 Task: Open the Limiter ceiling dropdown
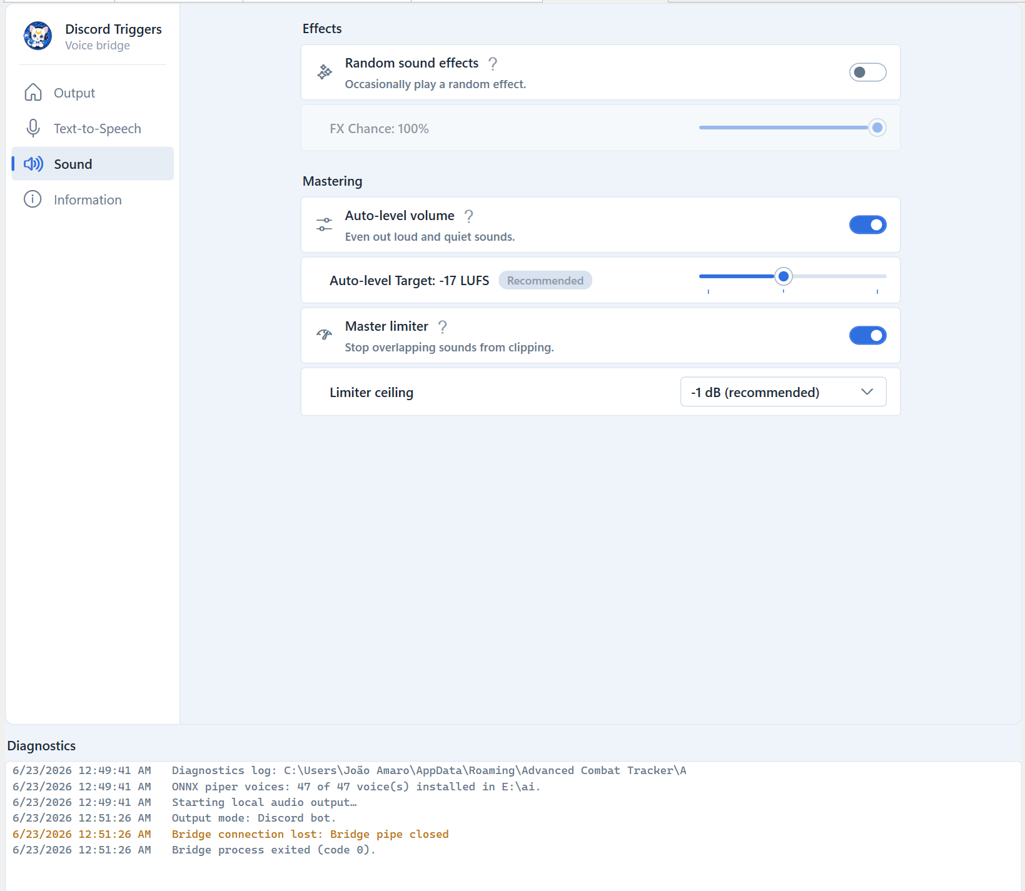(x=783, y=392)
